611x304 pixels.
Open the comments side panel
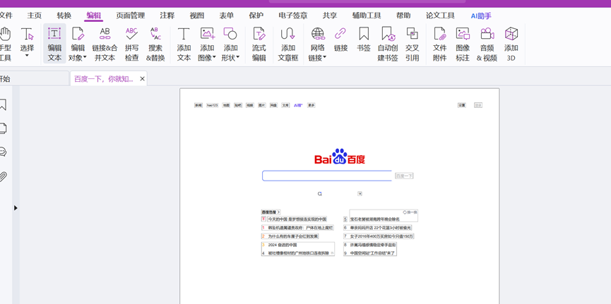pyautogui.click(x=3, y=152)
